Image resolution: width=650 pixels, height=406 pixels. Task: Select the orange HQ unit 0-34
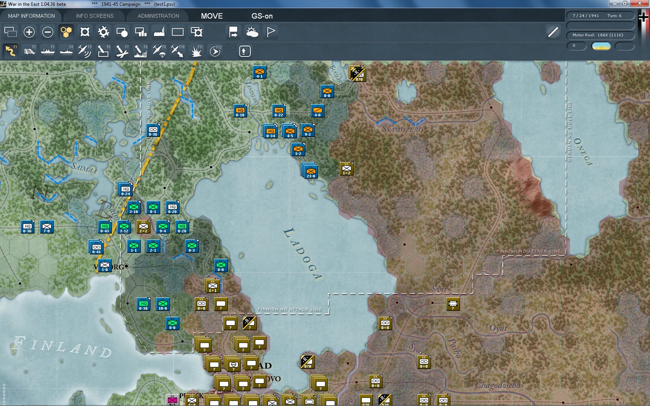point(270,131)
